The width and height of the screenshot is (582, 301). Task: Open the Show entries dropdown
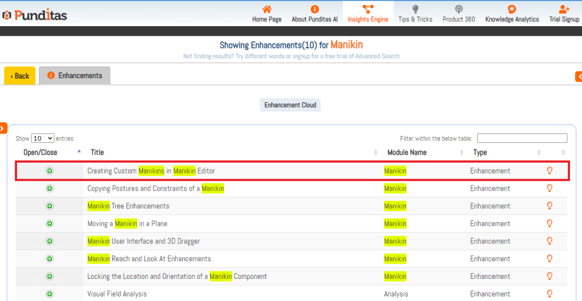(43, 138)
